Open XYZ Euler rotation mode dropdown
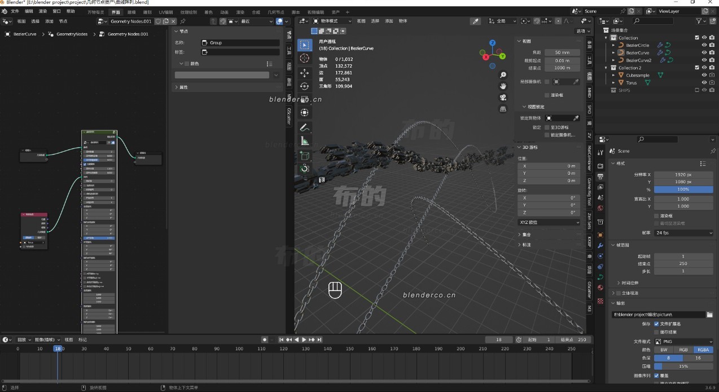 (x=549, y=222)
